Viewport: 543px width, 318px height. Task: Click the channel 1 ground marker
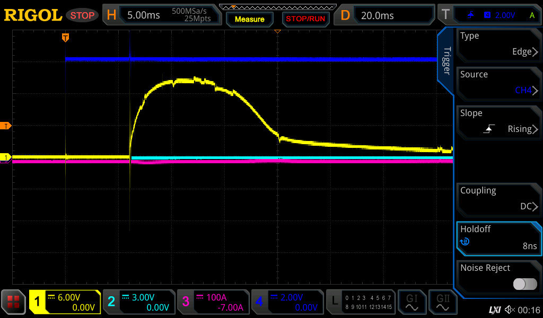click(6, 157)
